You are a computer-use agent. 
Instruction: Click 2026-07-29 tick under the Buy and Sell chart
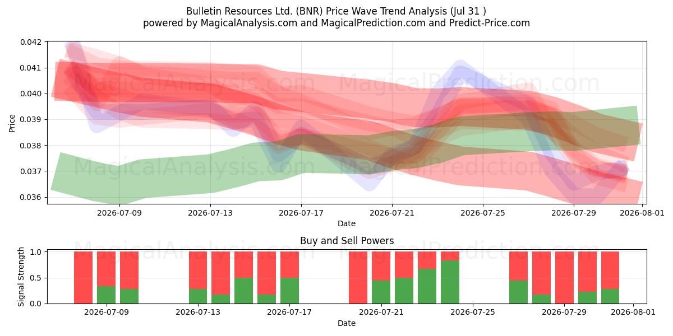pyautogui.click(x=564, y=312)
